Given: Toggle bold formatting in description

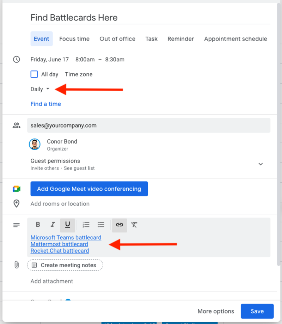Looking at the screenshot, I should tap(38, 225).
